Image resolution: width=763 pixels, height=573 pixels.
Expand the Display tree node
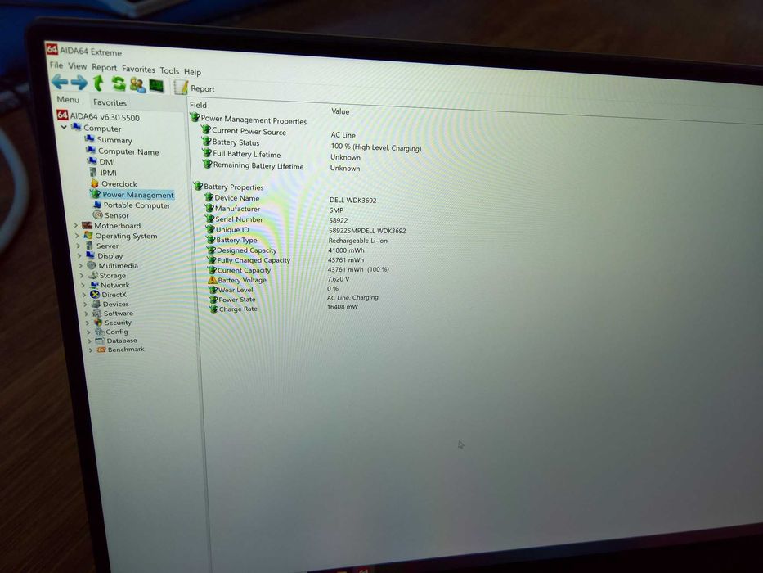80,255
